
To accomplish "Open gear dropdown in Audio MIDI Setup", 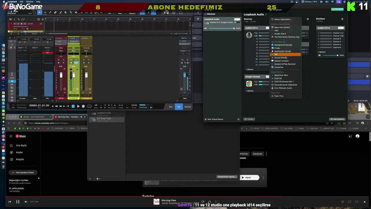I will point(98,179).
